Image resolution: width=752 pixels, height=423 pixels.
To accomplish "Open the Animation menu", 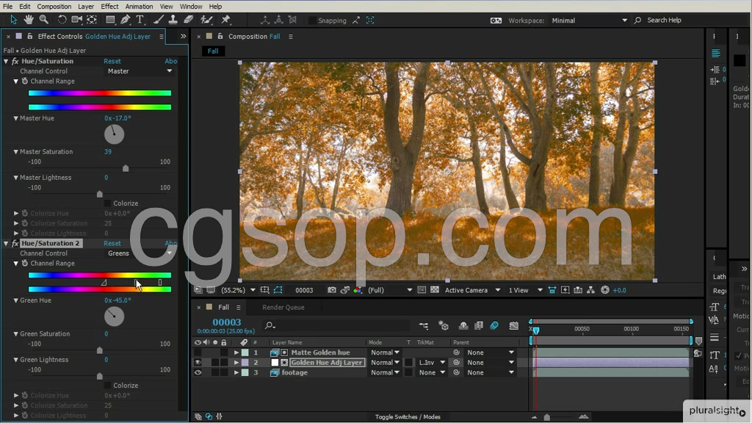I will click(x=139, y=6).
